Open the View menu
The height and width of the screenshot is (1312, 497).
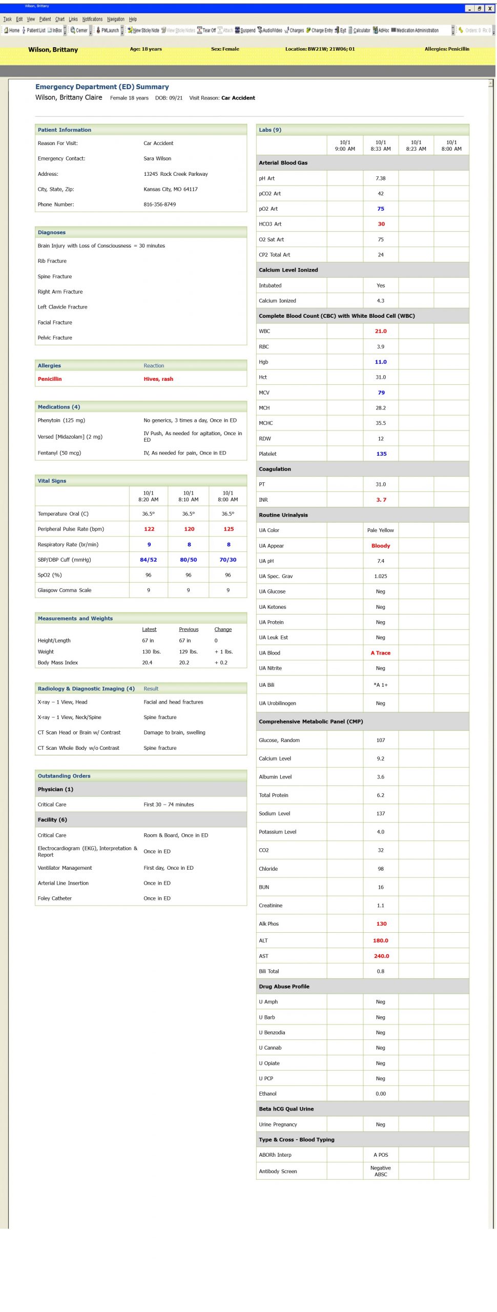[x=31, y=19]
